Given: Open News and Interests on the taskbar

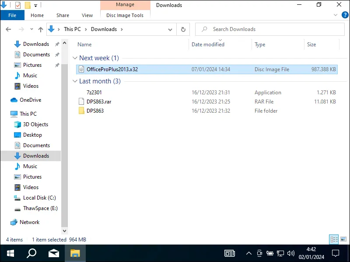Looking at the screenshot, I should point(230,253).
